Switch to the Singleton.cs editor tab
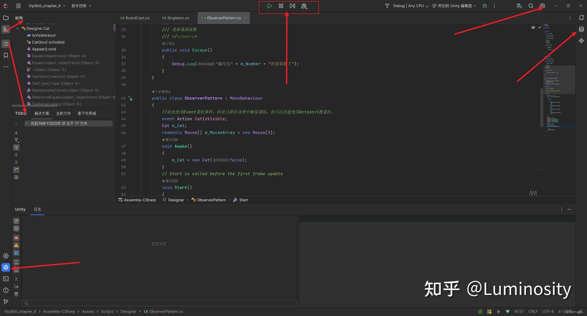 pos(178,18)
